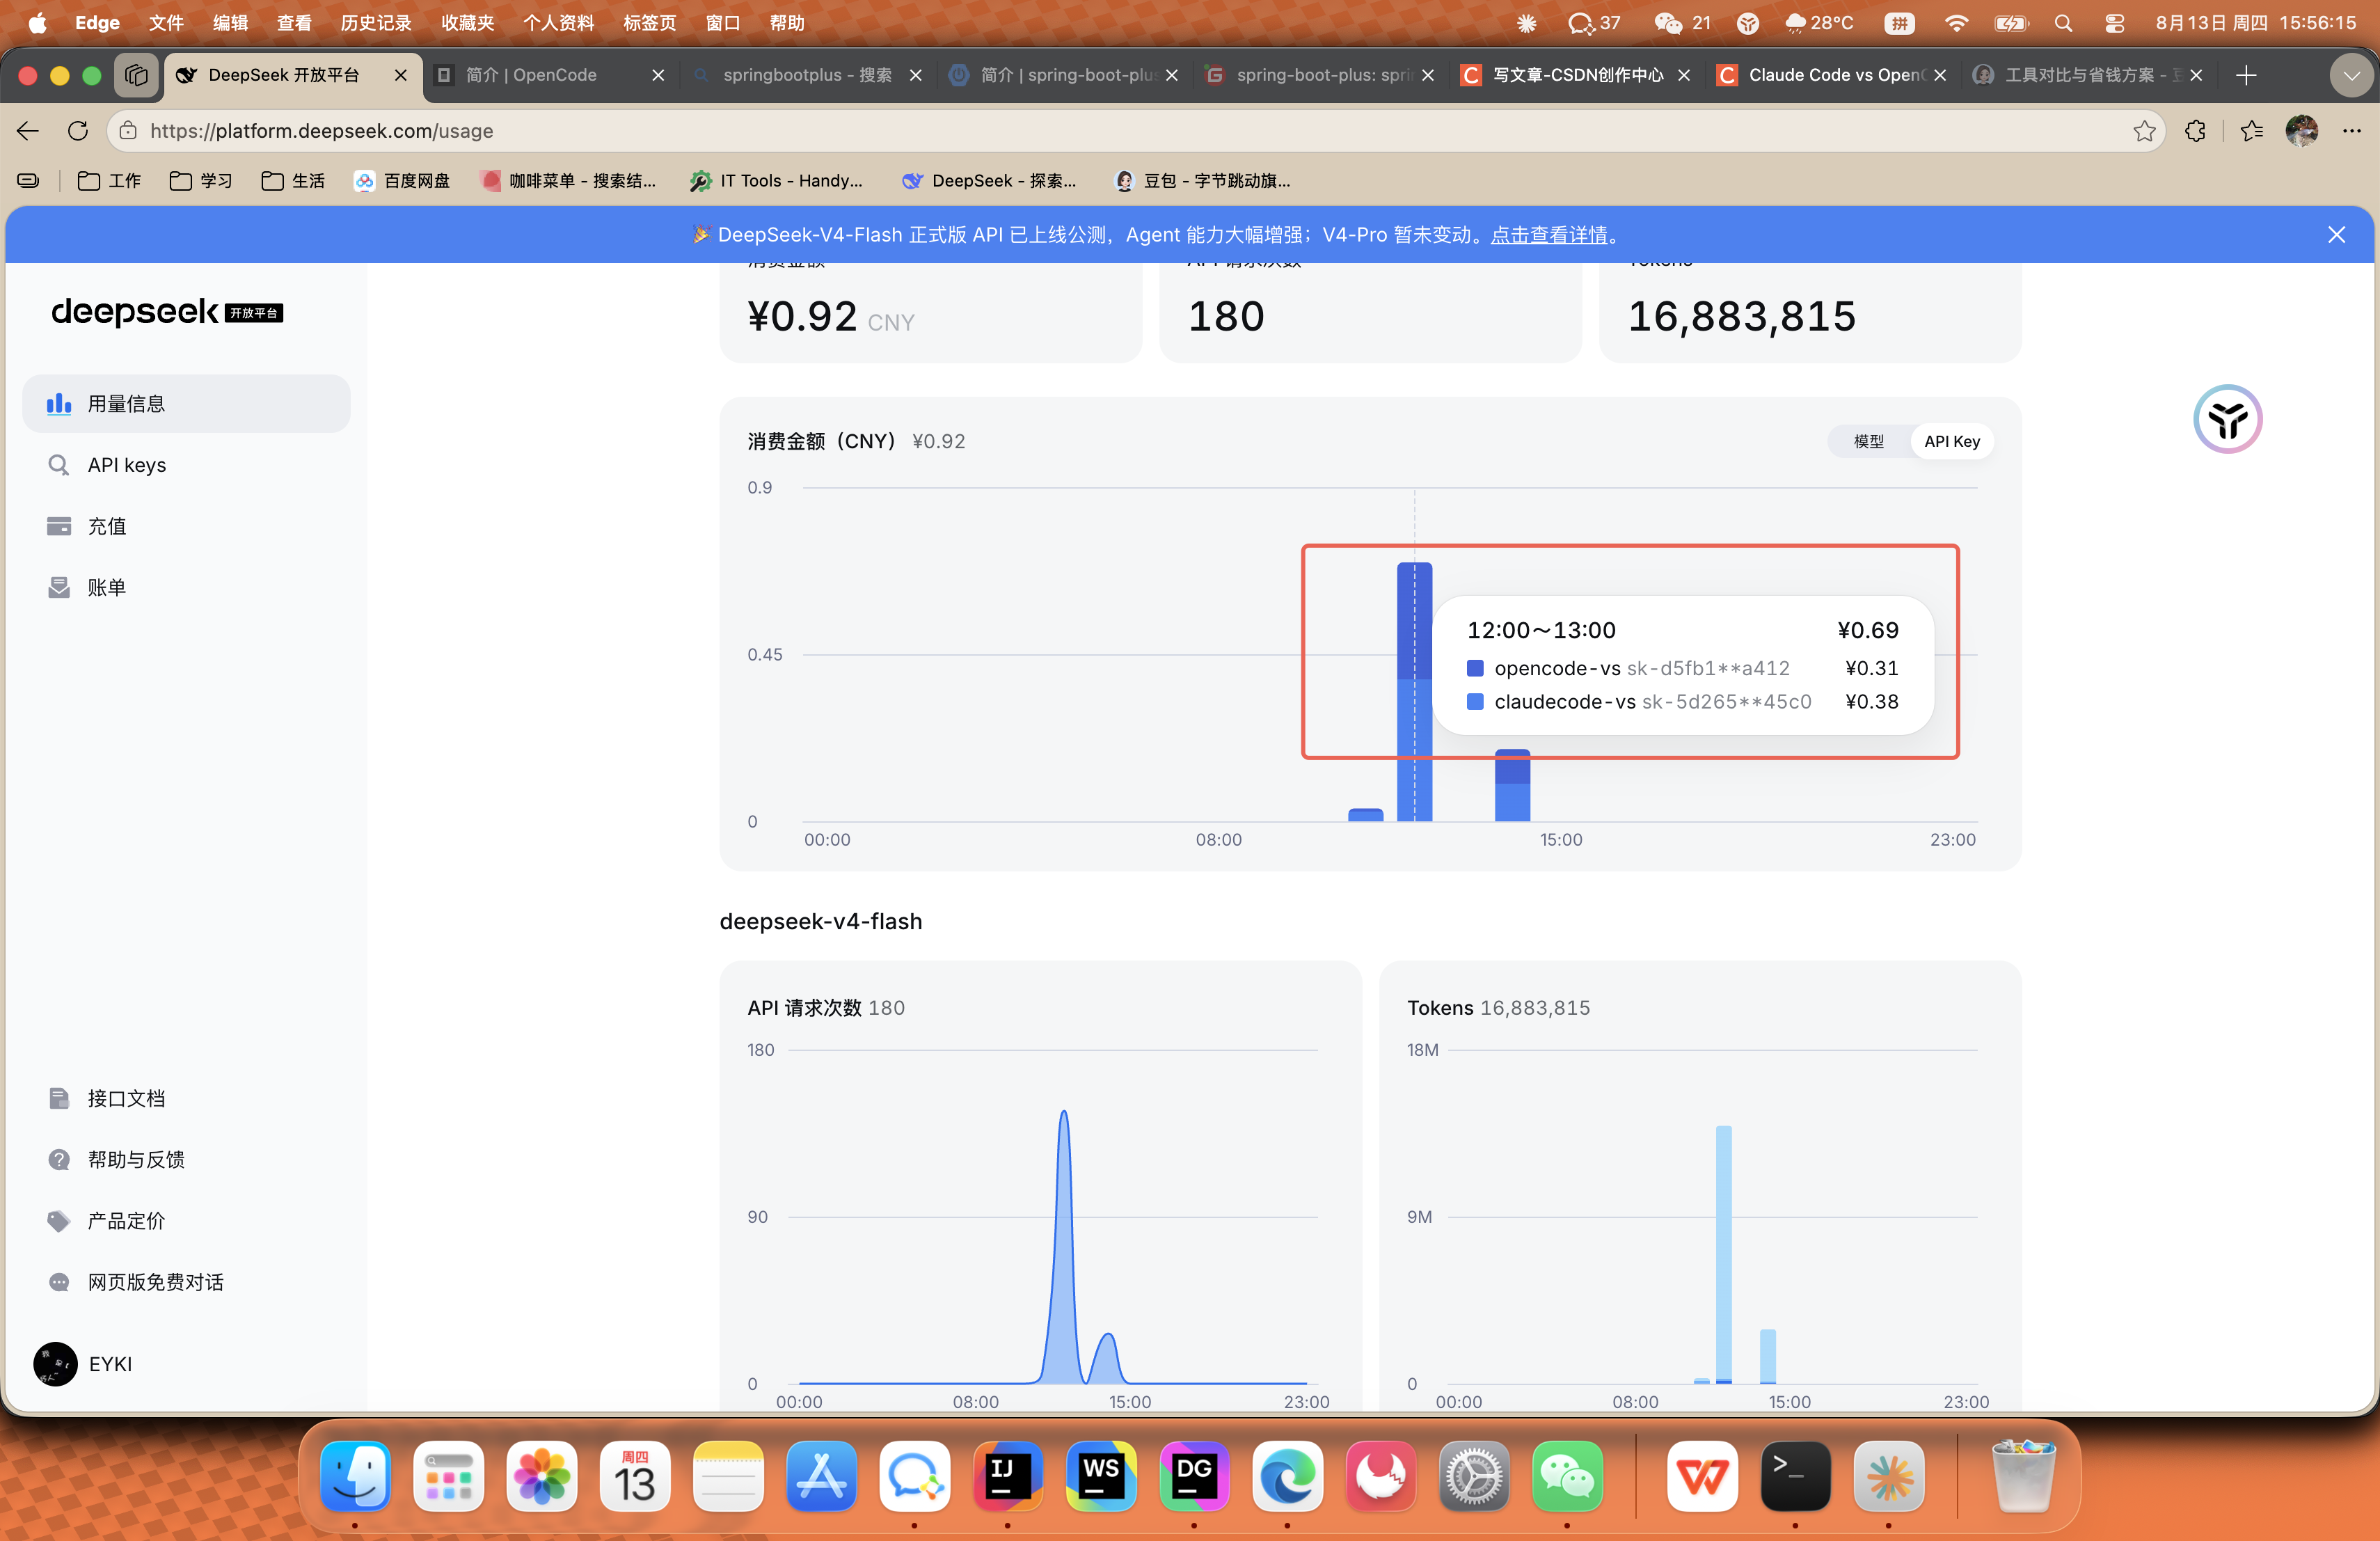The height and width of the screenshot is (1541, 2380).
Task: Open the Apple menu
Action: (37, 23)
